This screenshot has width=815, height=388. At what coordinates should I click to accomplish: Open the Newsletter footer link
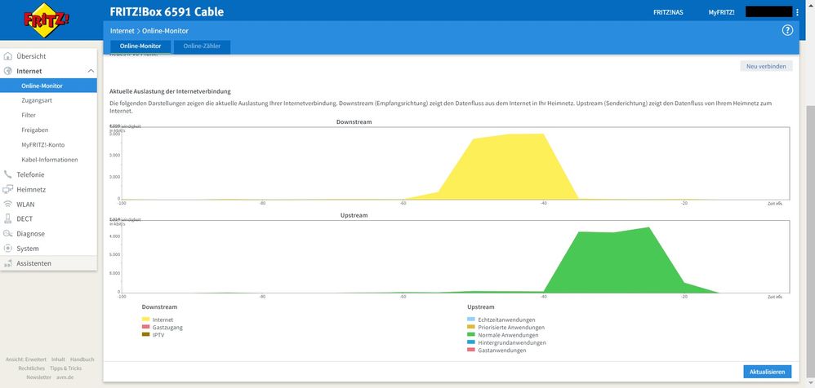coord(38,377)
